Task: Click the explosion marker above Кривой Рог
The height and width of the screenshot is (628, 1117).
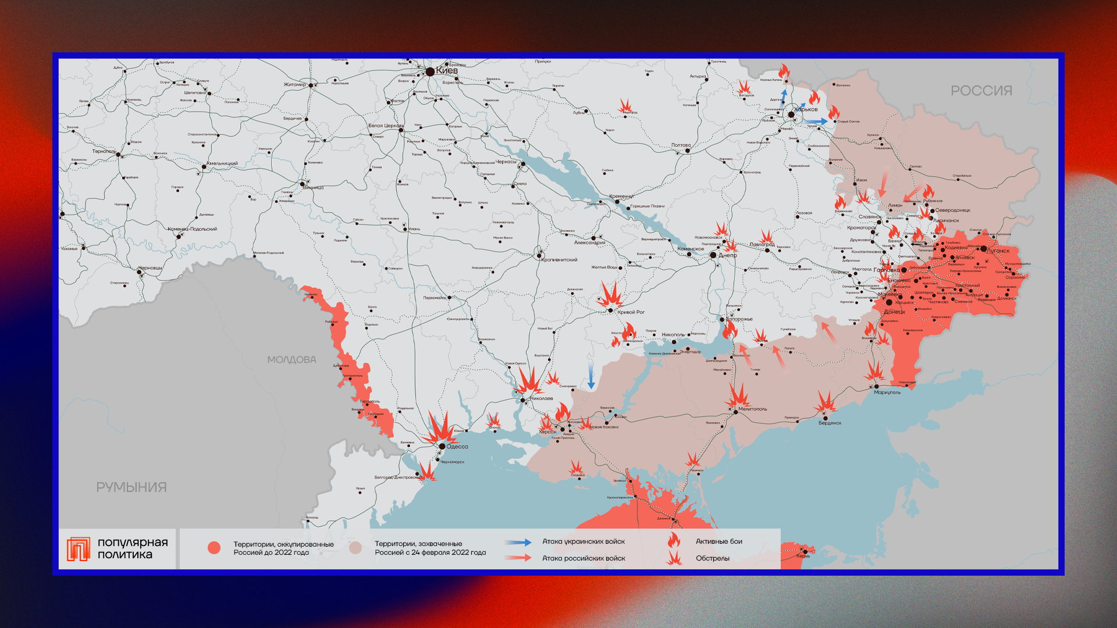Action: point(610,295)
